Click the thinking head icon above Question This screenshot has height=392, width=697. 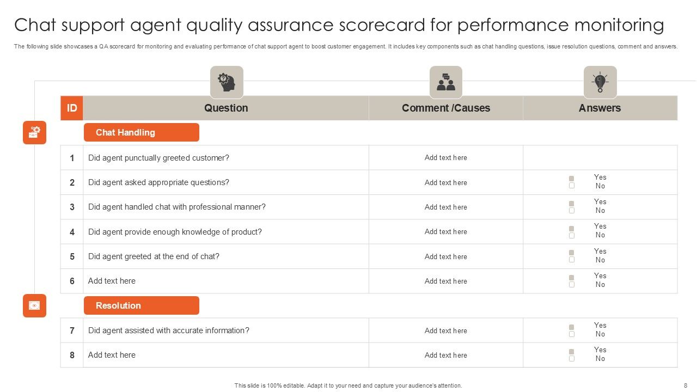click(x=227, y=82)
